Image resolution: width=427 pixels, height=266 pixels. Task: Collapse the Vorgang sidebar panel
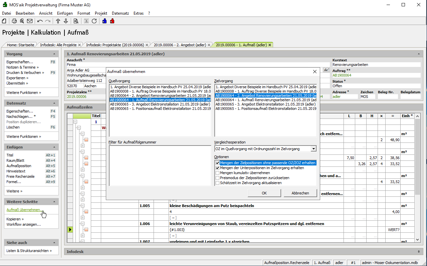[x=54, y=54]
